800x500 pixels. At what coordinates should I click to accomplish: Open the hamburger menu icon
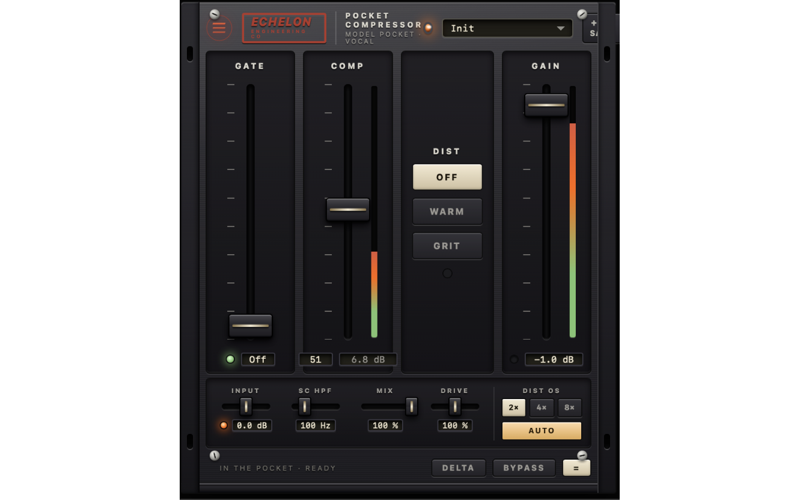coord(219,28)
